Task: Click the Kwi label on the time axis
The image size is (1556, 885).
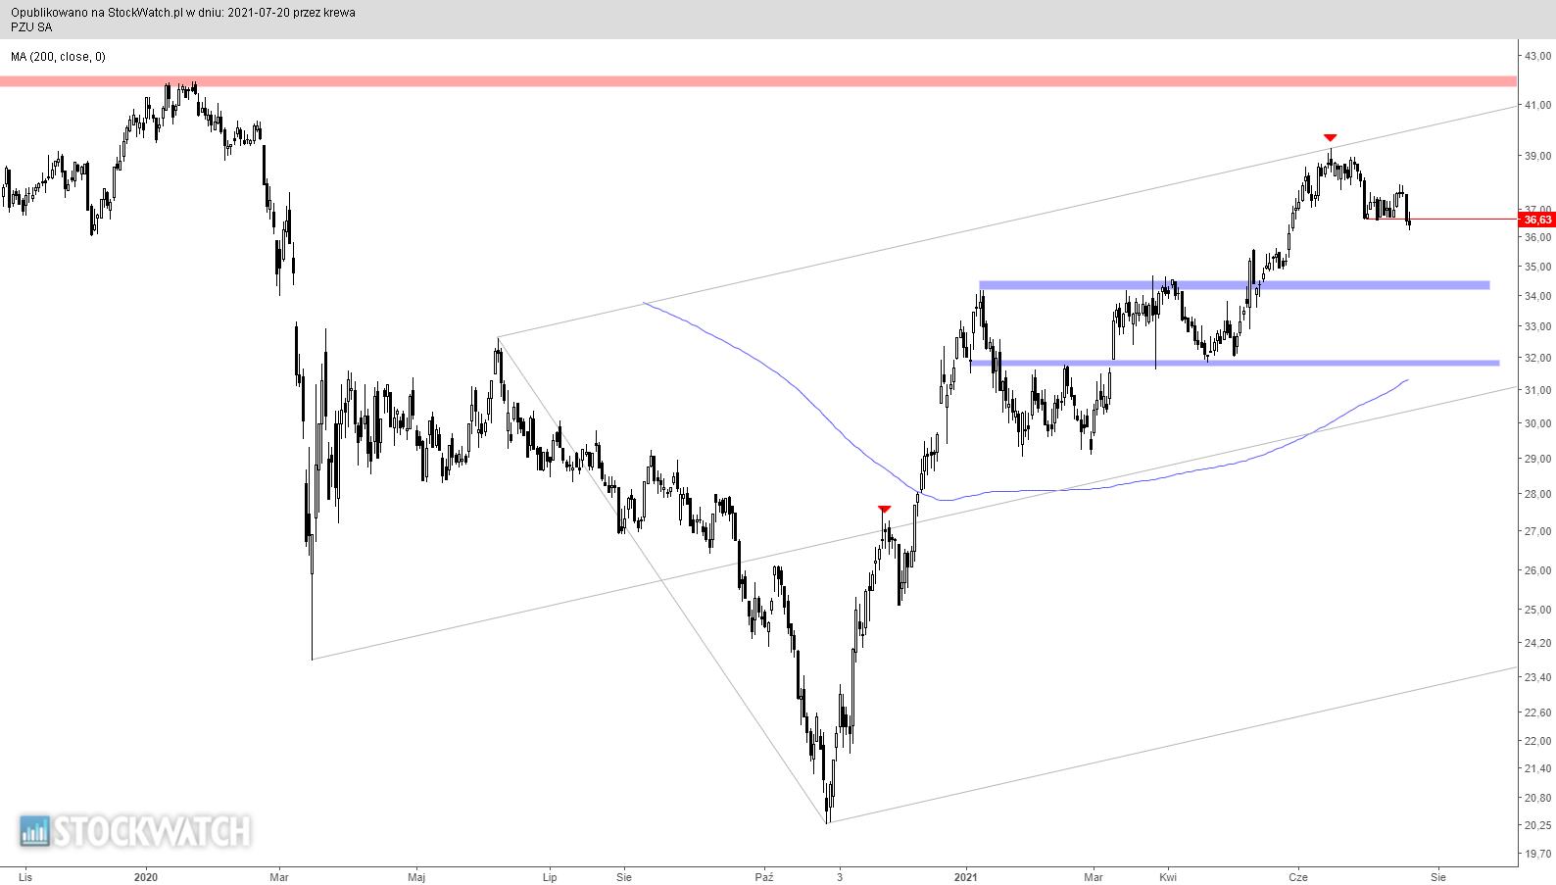Action: [x=1167, y=877]
